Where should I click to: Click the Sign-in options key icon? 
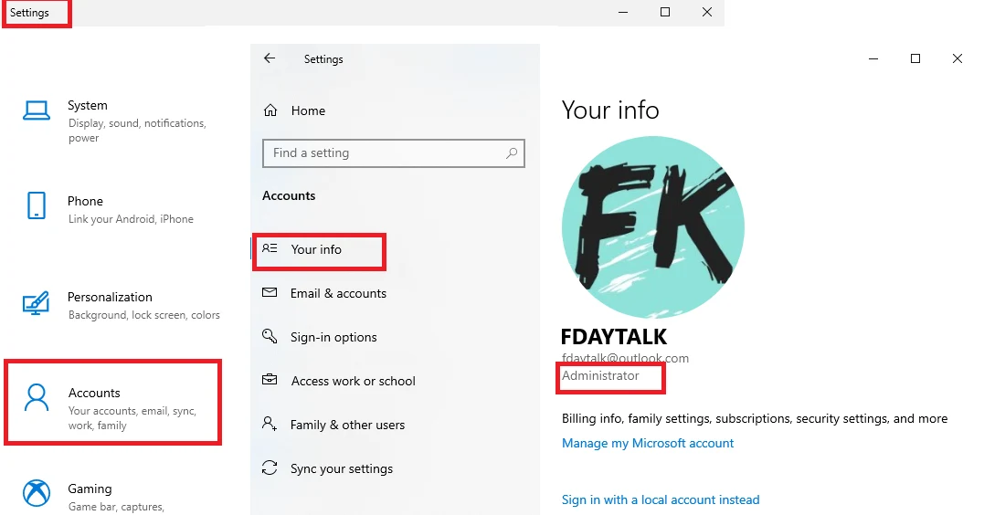pos(270,336)
